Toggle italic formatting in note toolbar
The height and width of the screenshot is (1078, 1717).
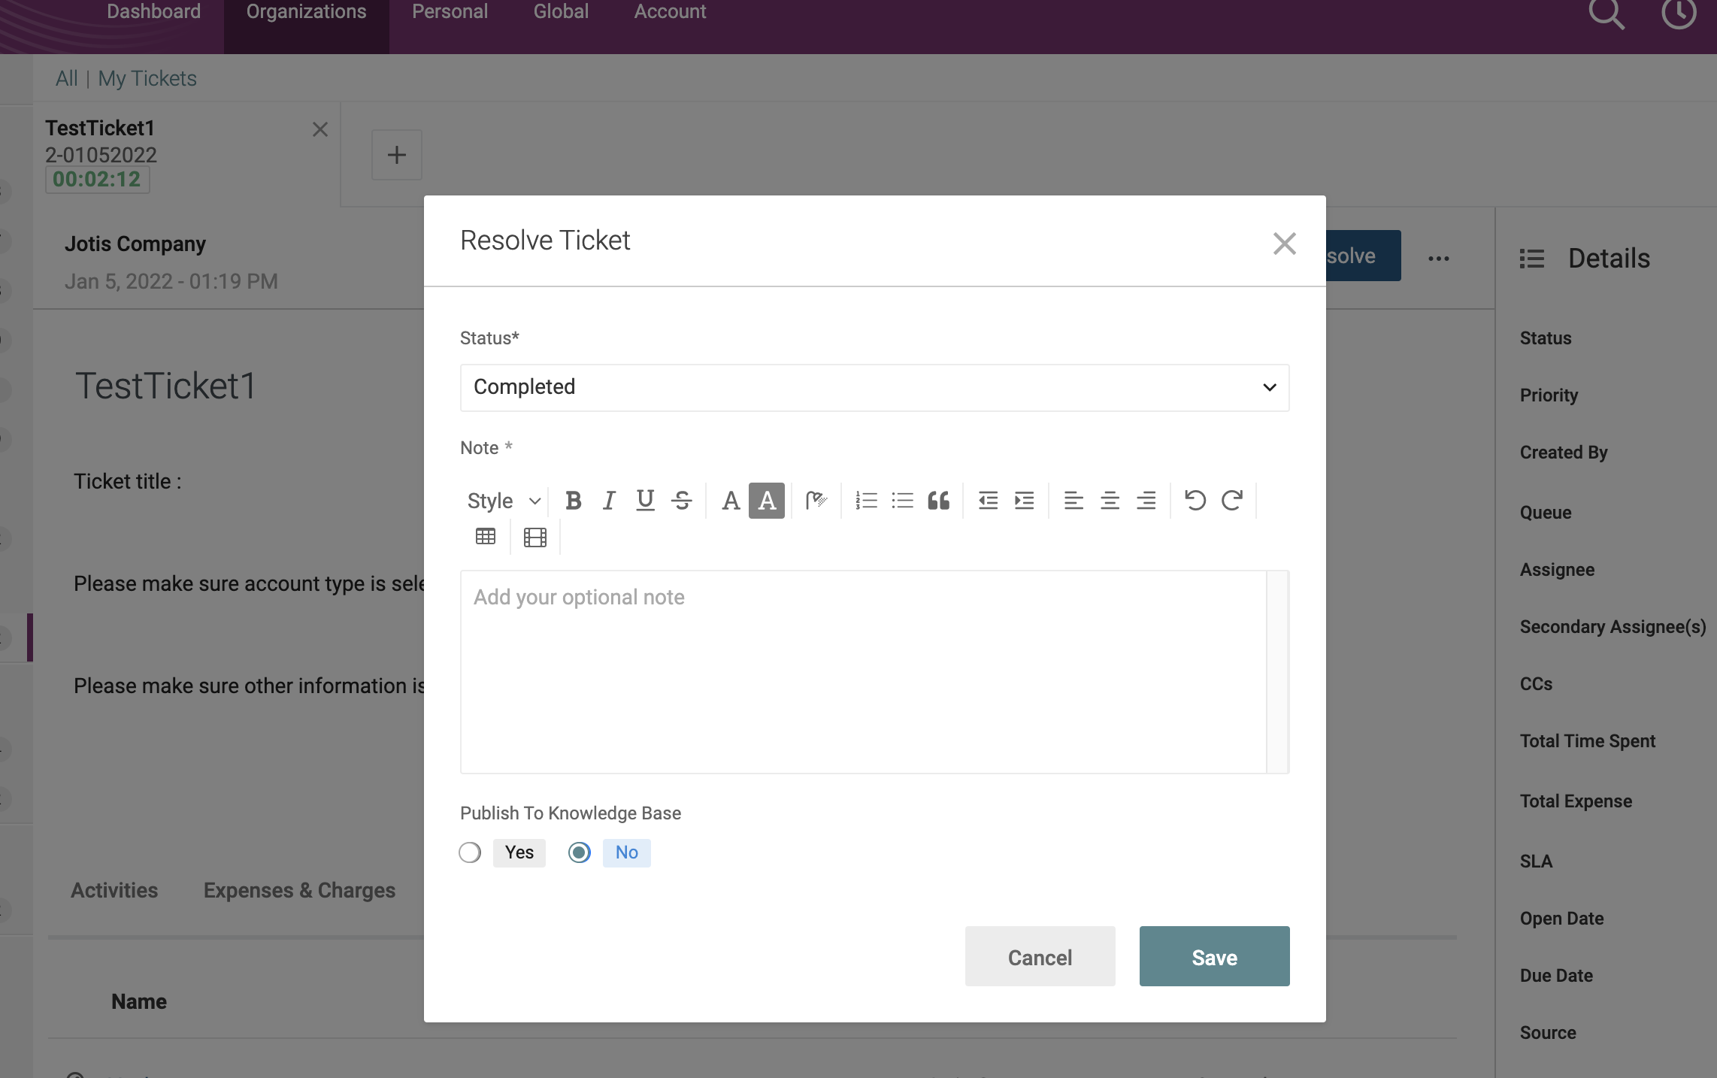(x=609, y=501)
